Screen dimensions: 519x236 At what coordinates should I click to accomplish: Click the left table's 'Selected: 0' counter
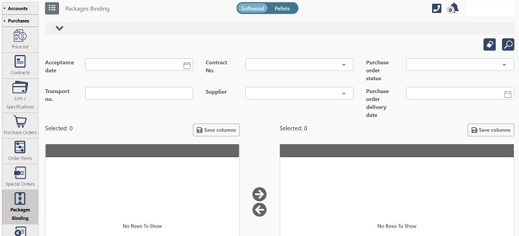pyautogui.click(x=59, y=129)
